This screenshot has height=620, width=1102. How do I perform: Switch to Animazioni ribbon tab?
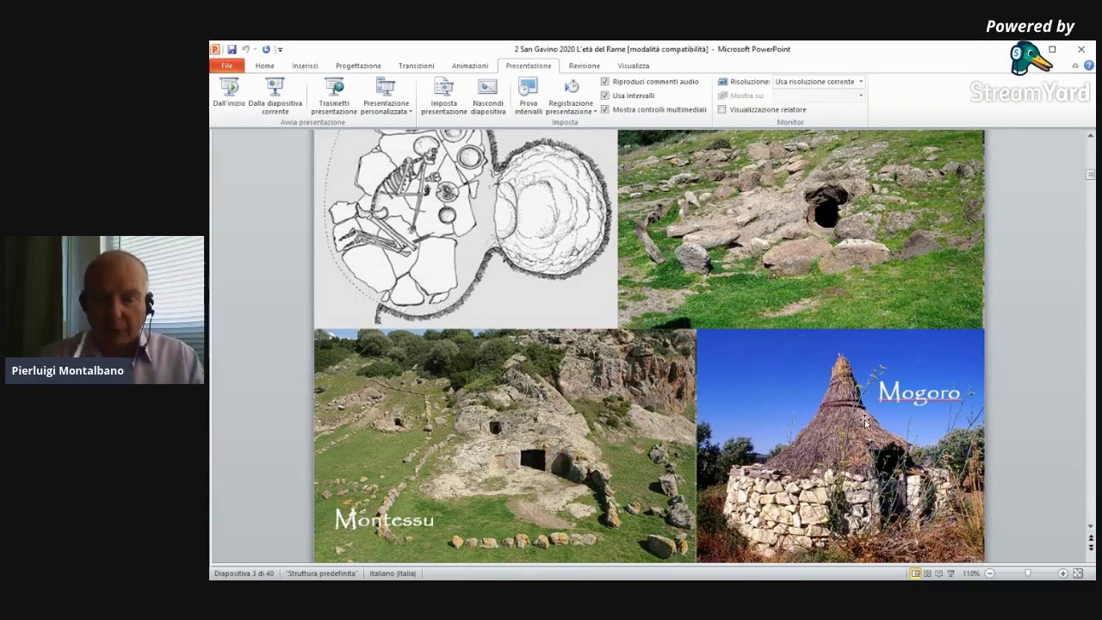coord(470,65)
